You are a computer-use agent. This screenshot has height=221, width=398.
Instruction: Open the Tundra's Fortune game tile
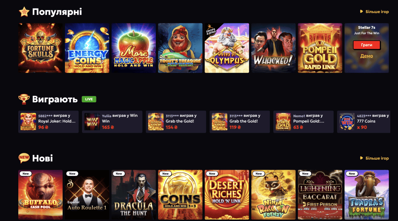click(x=367, y=195)
